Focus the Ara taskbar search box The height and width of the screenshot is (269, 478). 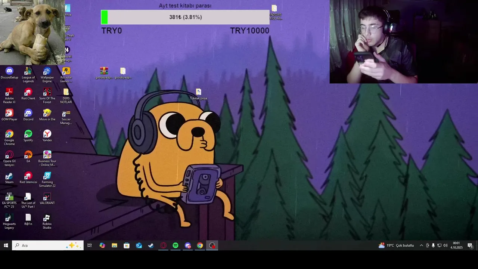click(48, 245)
